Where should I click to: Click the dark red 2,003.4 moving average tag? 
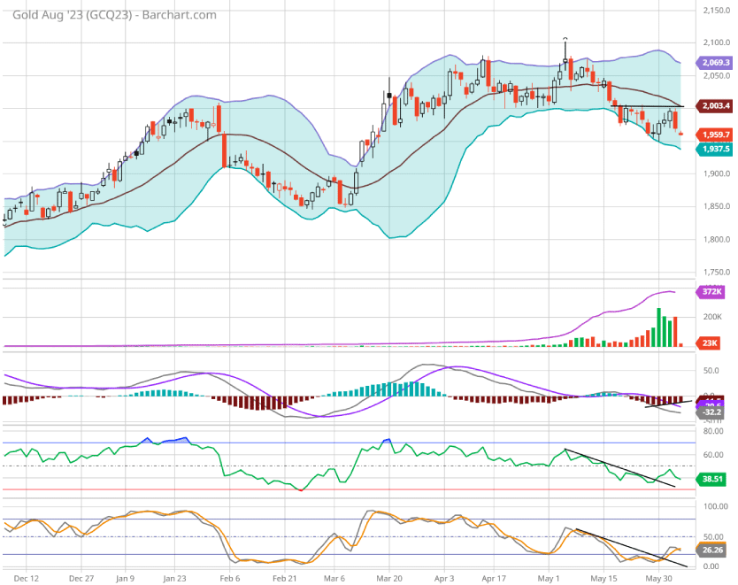tap(714, 106)
